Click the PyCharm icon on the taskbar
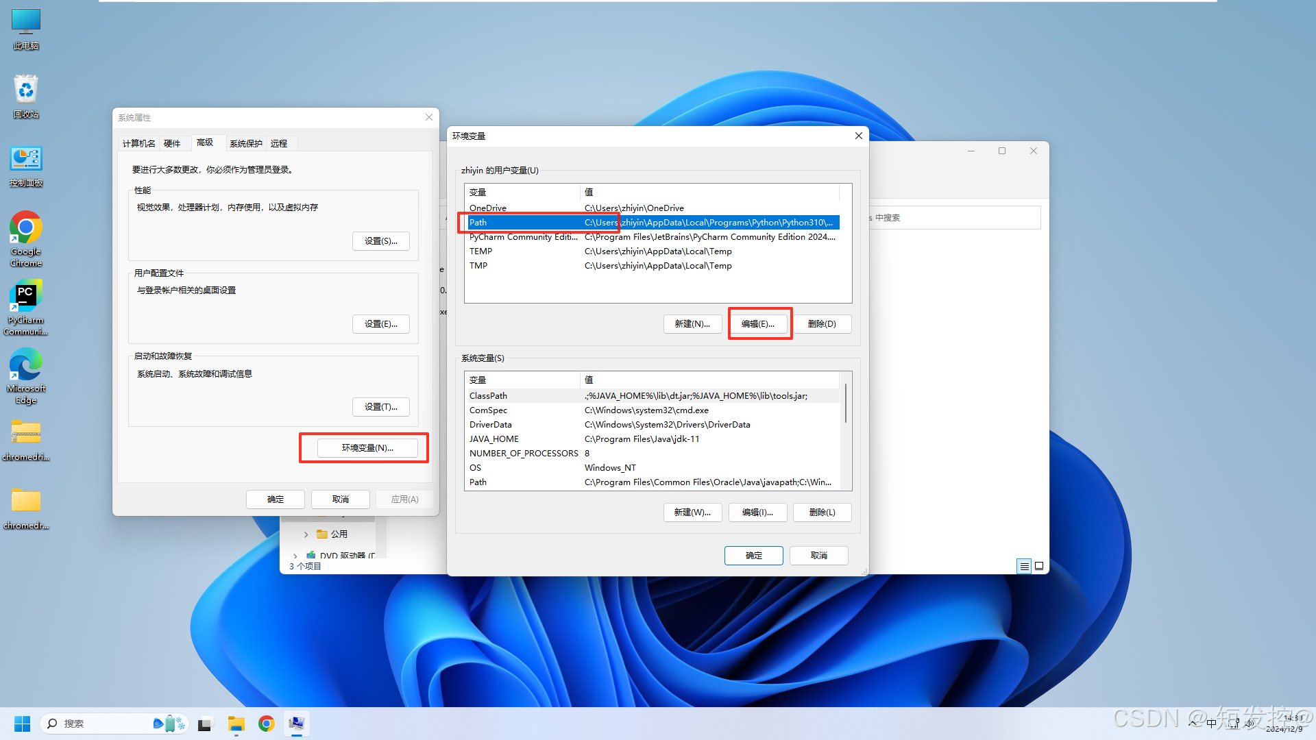 point(297,723)
